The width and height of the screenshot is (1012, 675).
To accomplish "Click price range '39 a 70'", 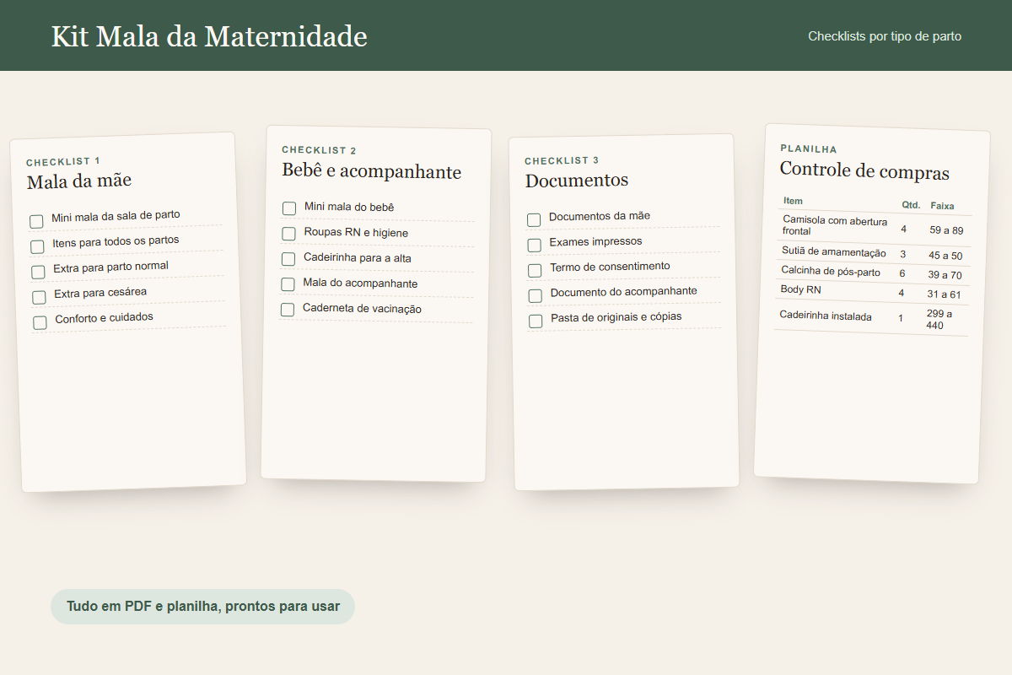I will [x=945, y=275].
